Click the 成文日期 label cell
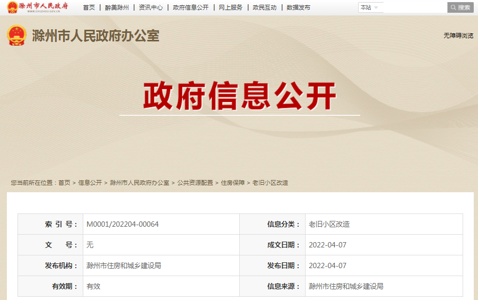The height and width of the screenshot is (300, 478). (x=273, y=245)
